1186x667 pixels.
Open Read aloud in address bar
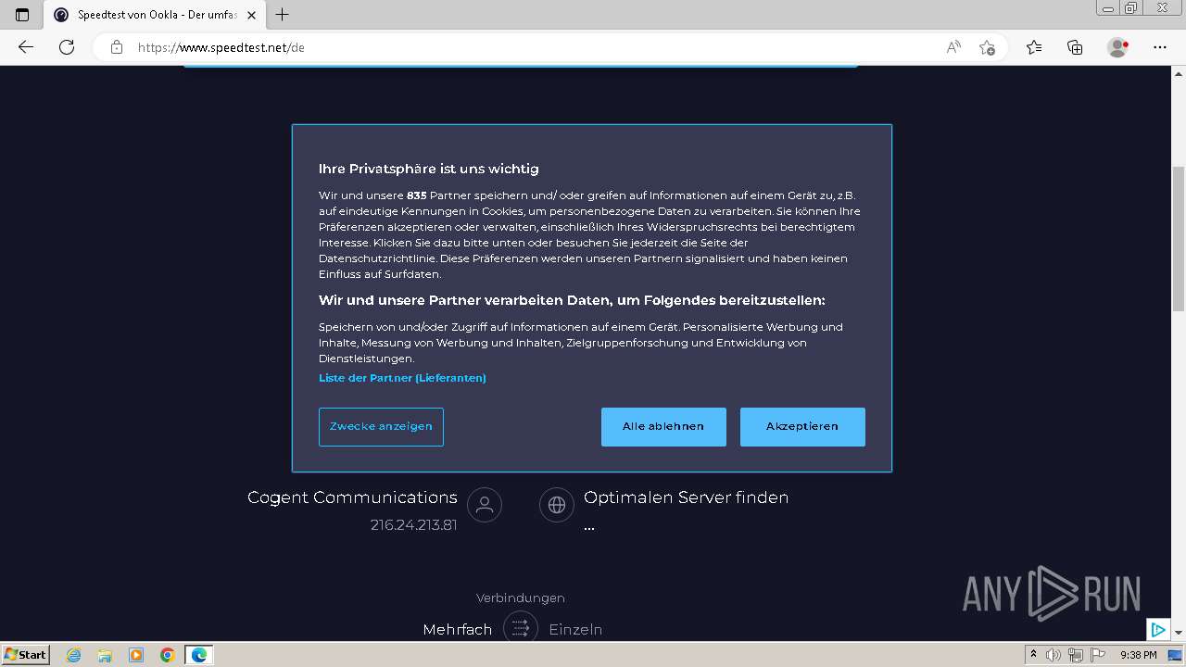(953, 47)
